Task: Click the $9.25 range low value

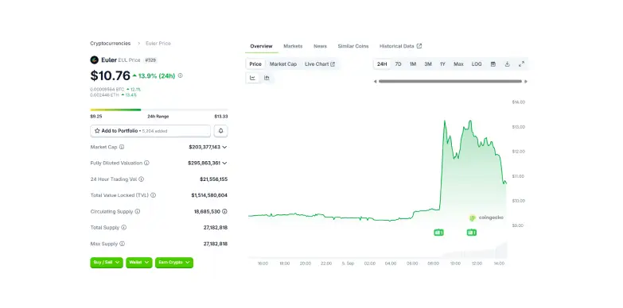Action: [x=96, y=117]
